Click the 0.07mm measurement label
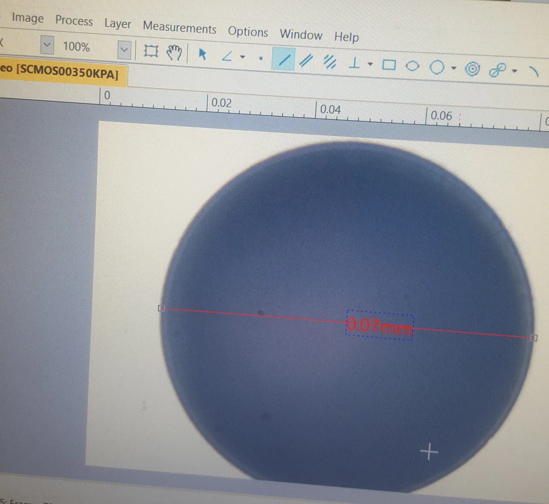This screenshot has width=549, height=504. point(380,326)
